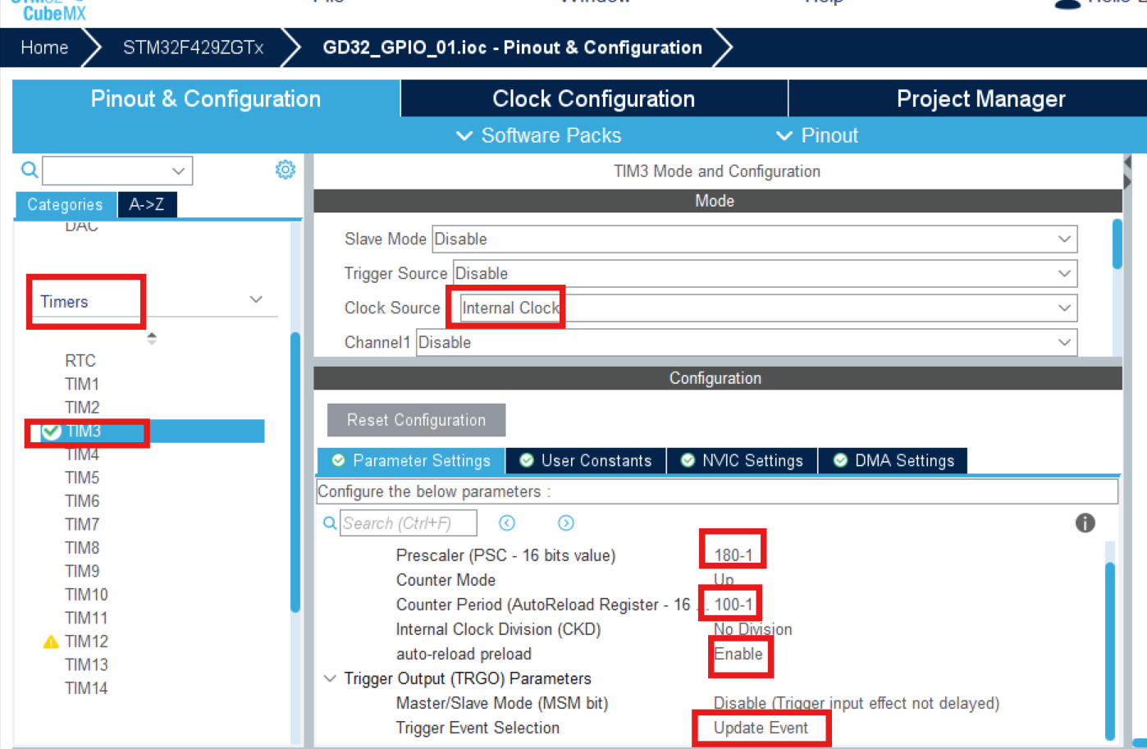Open the category search dropdown box

pyautogui.click(x=117, y=171)
